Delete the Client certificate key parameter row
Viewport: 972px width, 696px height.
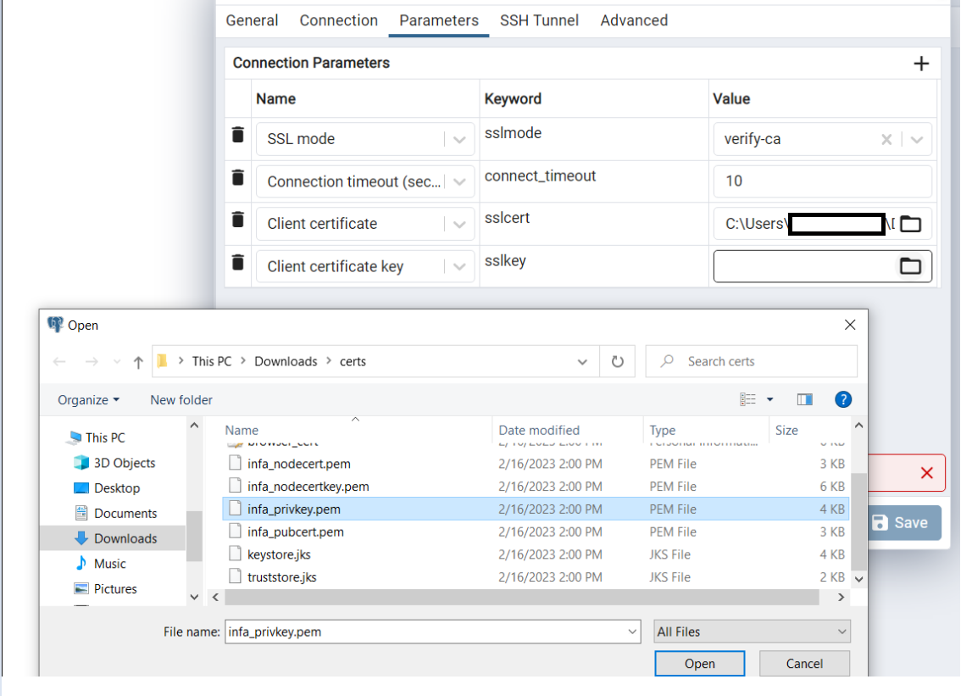237,263
